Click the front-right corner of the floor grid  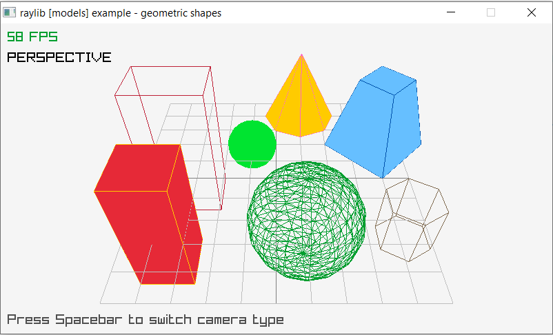(x=452, y=303)
